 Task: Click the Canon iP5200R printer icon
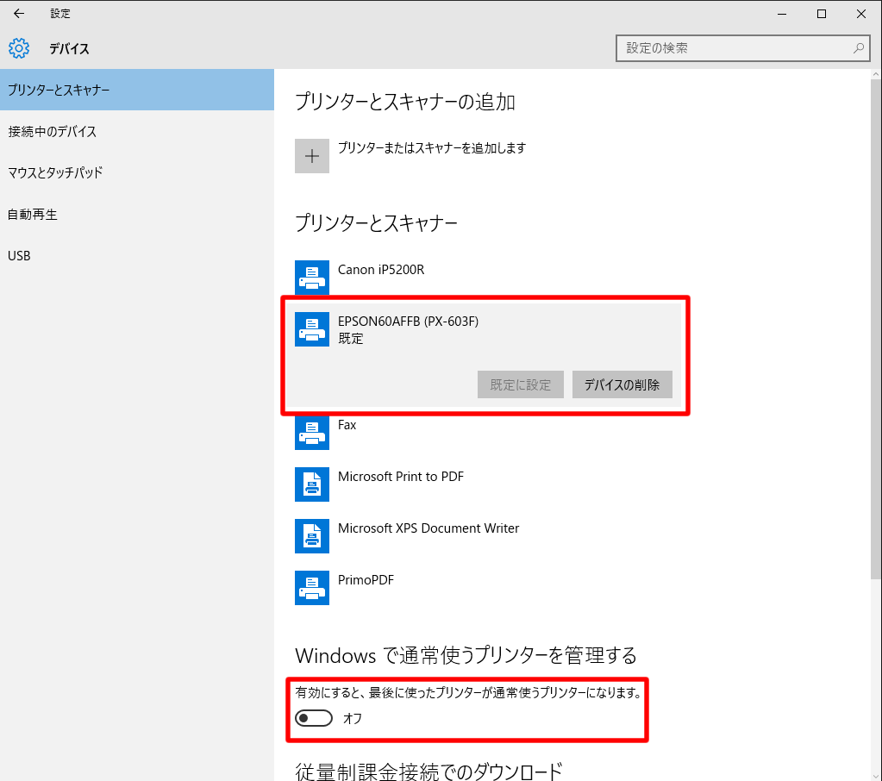311,278
